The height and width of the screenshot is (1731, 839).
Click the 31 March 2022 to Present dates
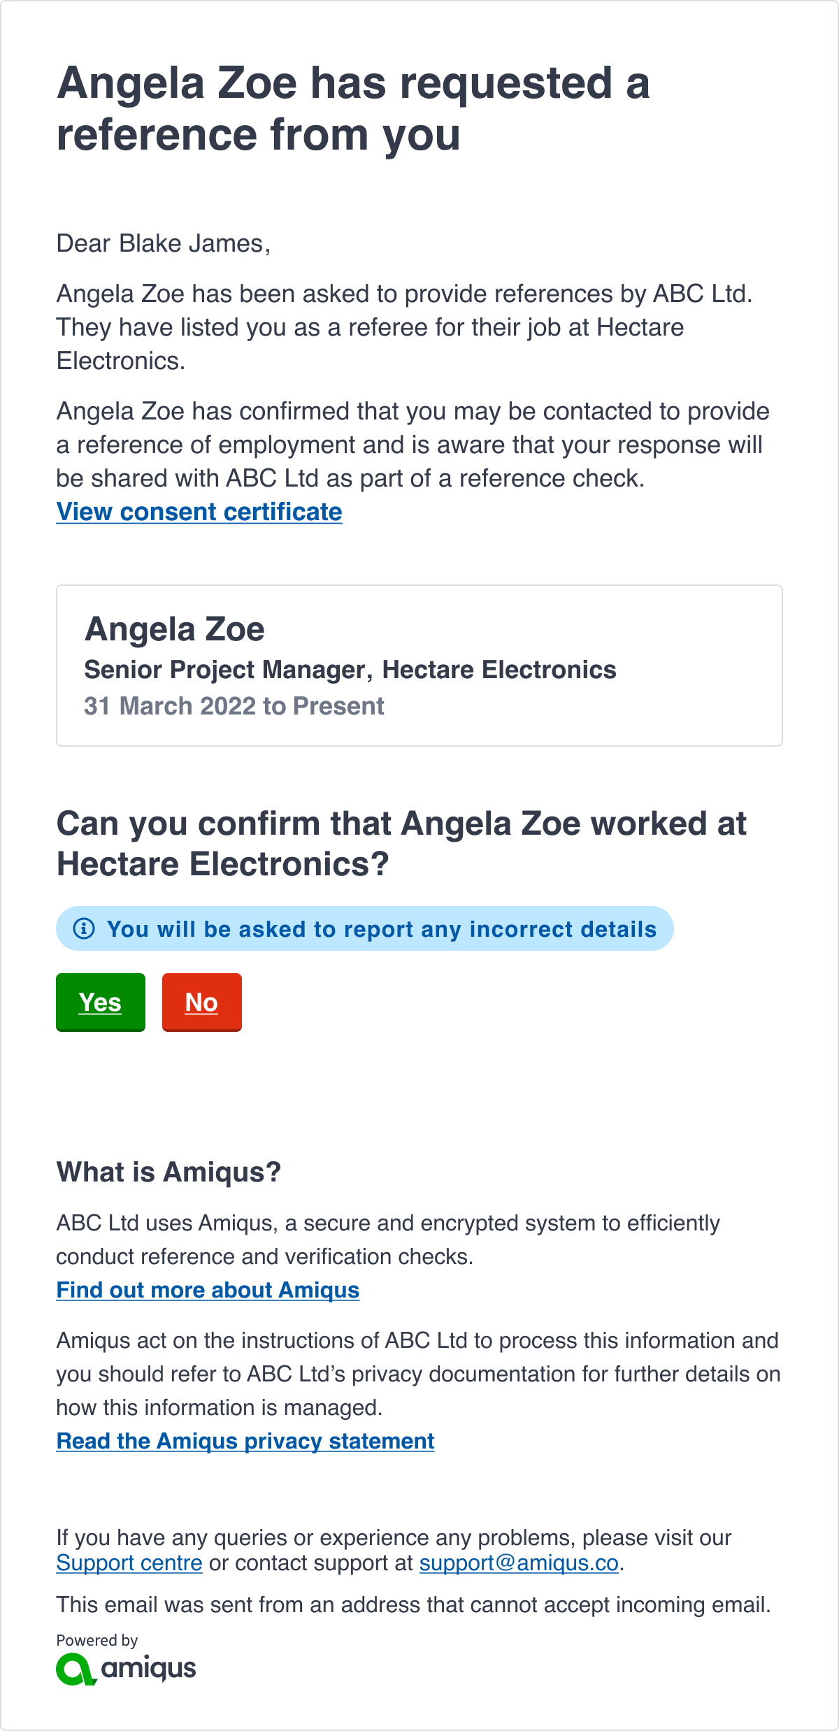coord(234,706)
